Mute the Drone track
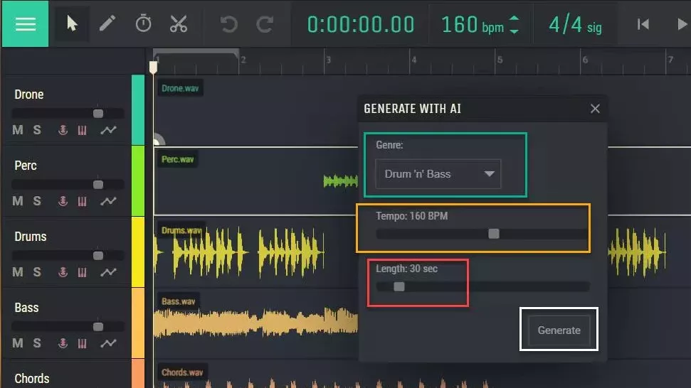Screen dimensions: 691x388 (x=18, y=130)
